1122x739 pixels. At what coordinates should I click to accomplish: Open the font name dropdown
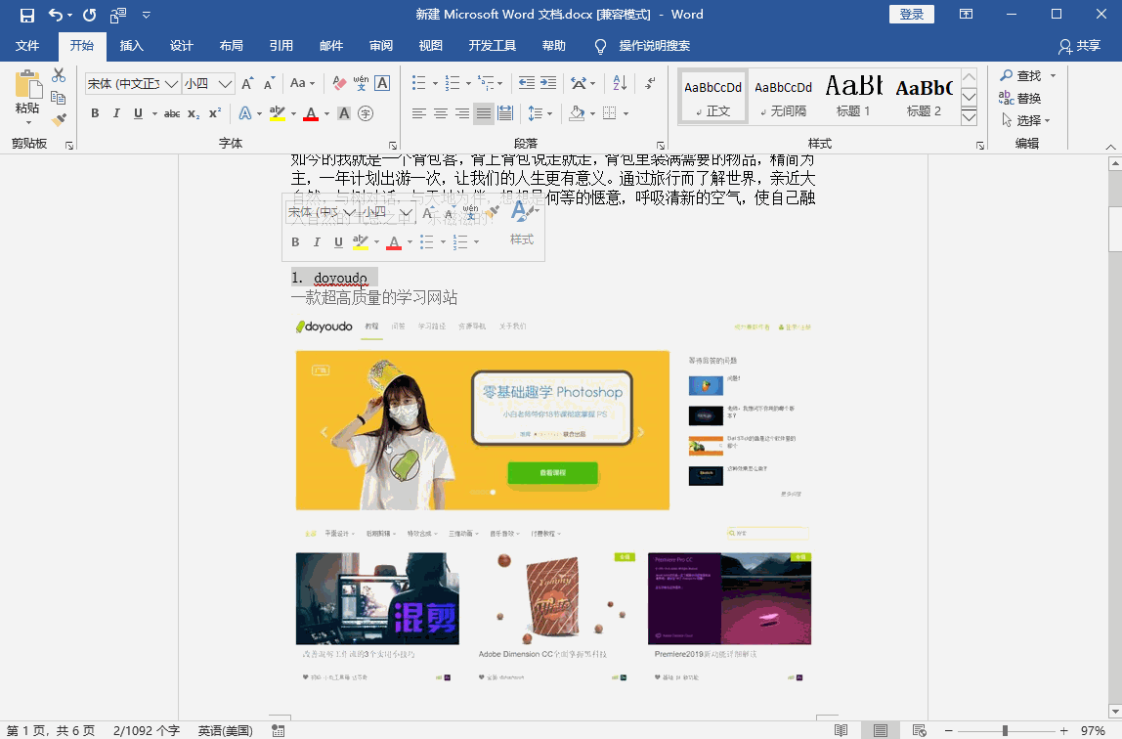171,82
